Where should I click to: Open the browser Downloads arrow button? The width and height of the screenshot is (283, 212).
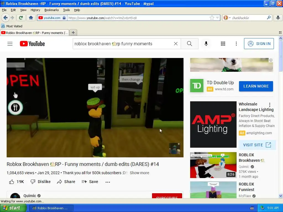pyautogui.click(x=278, y=18)
